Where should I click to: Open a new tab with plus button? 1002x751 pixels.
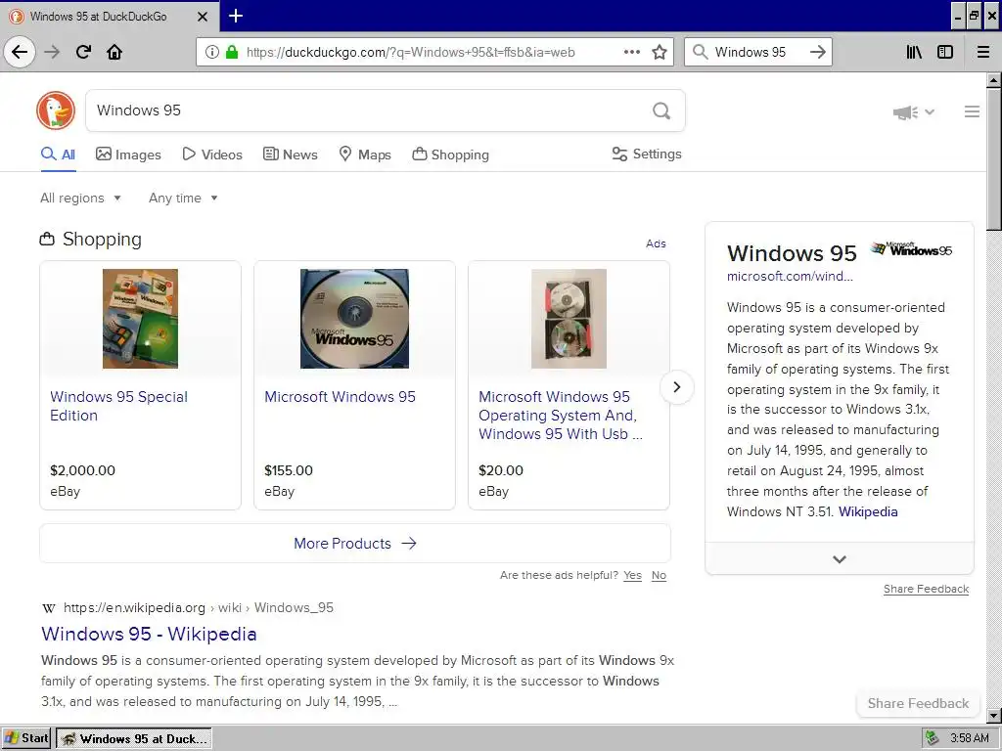pos(236,16)
